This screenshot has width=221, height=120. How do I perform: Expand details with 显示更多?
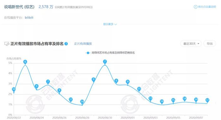(108, 24)
